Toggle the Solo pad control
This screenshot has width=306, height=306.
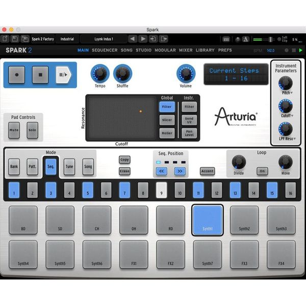pos(33,130)
